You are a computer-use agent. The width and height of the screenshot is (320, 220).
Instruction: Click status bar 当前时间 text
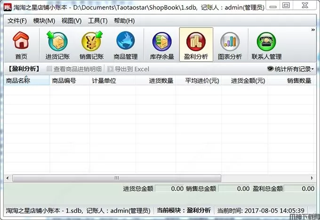261,210
